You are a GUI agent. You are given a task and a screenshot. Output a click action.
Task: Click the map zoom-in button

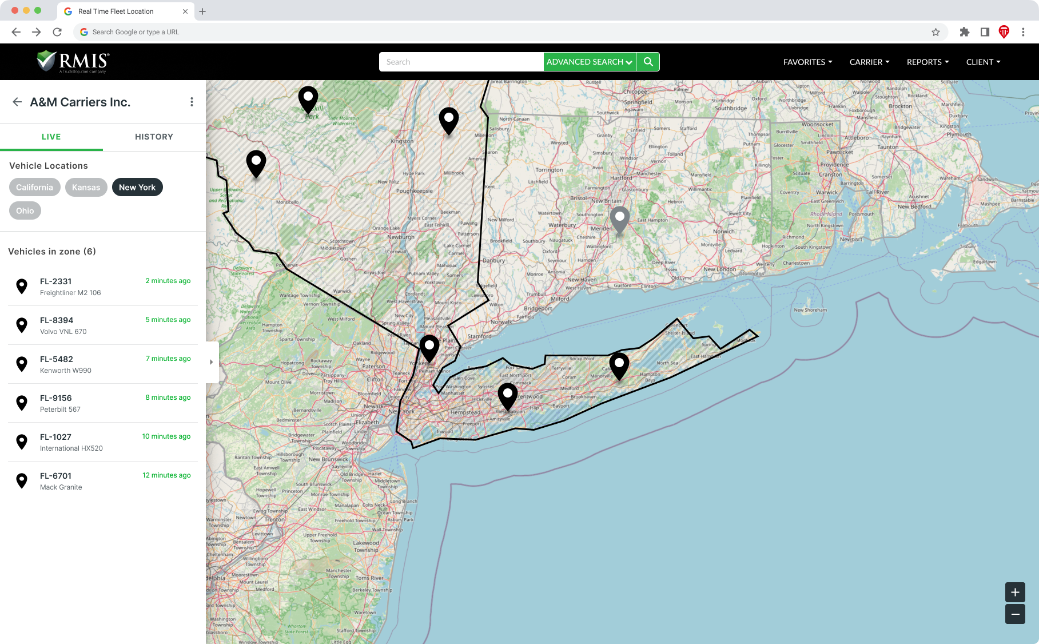1015,593
